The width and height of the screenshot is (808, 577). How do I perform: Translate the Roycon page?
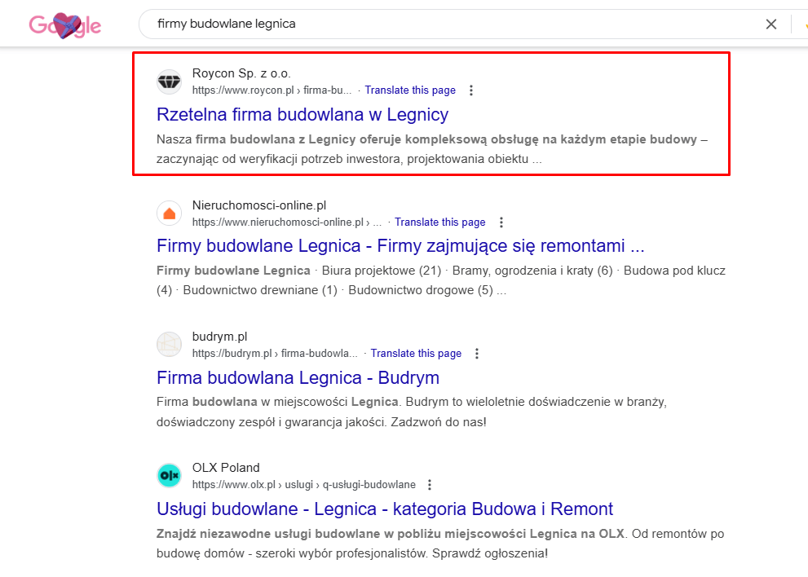[409, 90]
